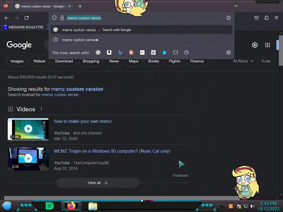
Task: Open MEDIAFIRE ROULETTER bookmark
Action: point(23,27)
